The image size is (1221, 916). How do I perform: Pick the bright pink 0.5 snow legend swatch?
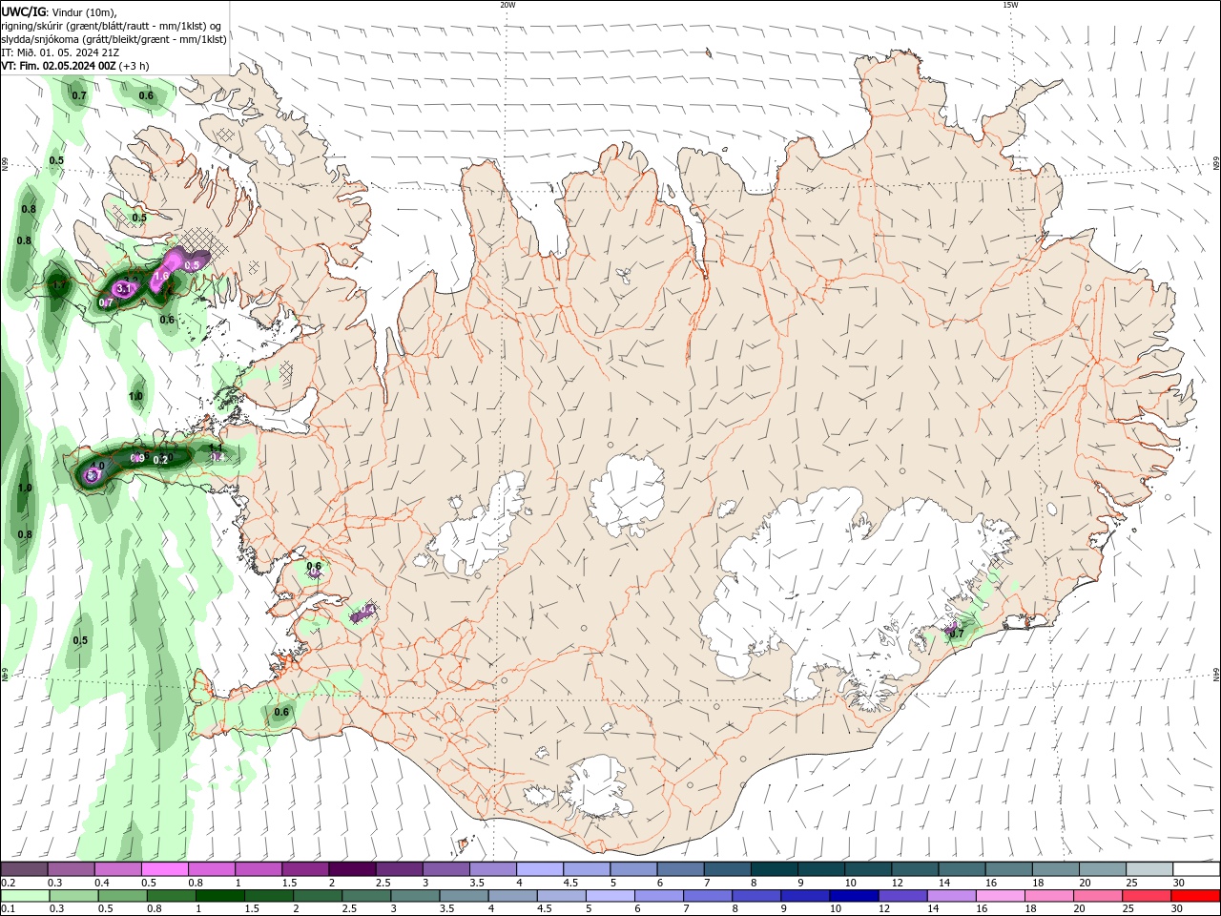point(164,869)
